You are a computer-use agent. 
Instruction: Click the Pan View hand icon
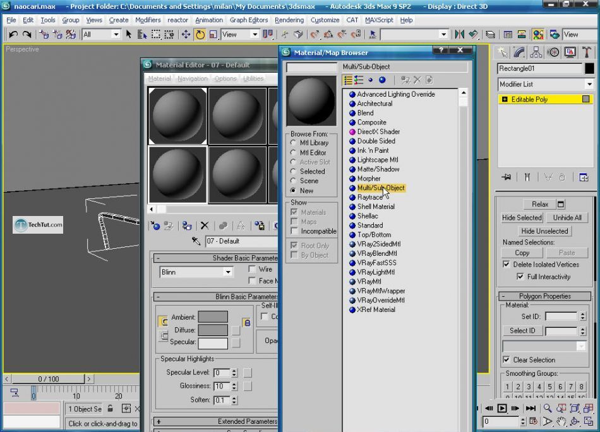(561, 421)
